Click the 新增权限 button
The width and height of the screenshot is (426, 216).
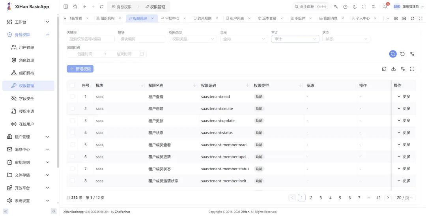(x=80, y=69)
